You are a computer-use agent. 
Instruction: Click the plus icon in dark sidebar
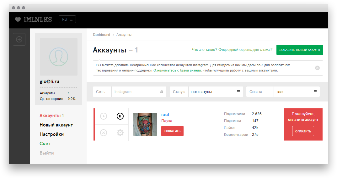coord(19,39)
